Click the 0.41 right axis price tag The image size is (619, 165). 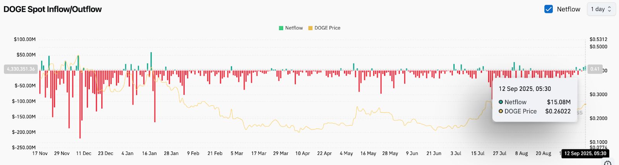tap(595, 69)
